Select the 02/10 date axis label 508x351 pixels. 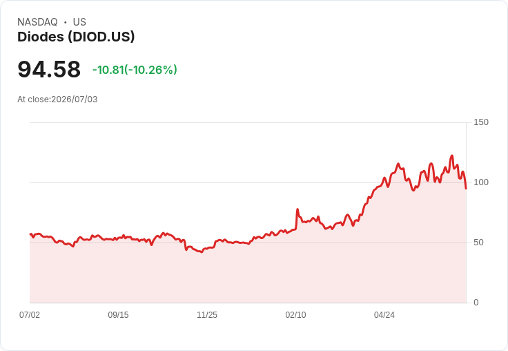[x=295, y=314]
